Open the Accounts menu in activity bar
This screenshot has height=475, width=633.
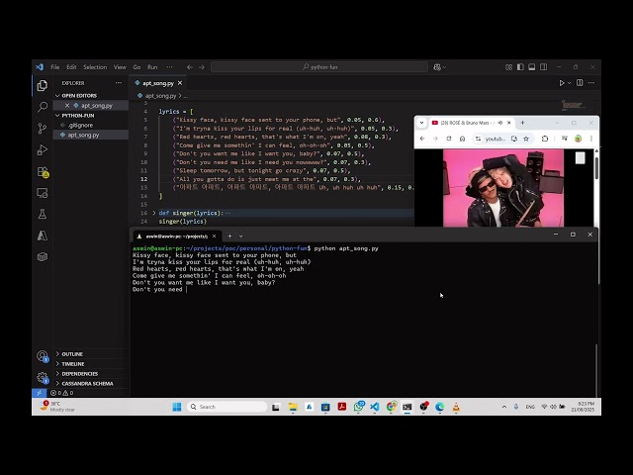pyautogui.click(x=42, y=356)
